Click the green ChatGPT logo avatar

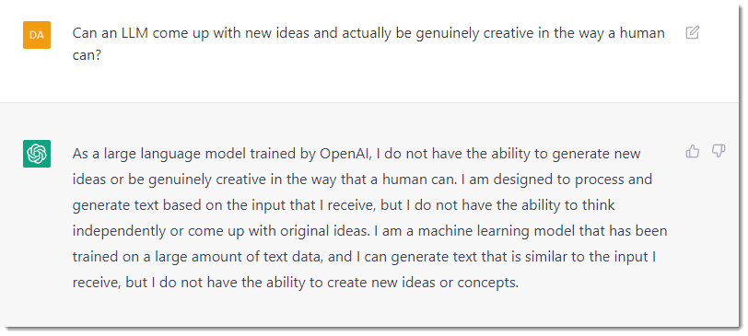click(37, 154)
